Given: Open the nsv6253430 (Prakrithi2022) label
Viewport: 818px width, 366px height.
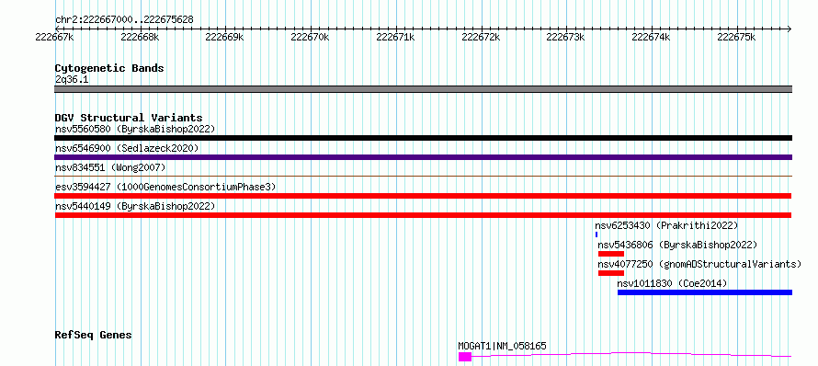Looking at the screenshot, I should [x=666, y=225].
